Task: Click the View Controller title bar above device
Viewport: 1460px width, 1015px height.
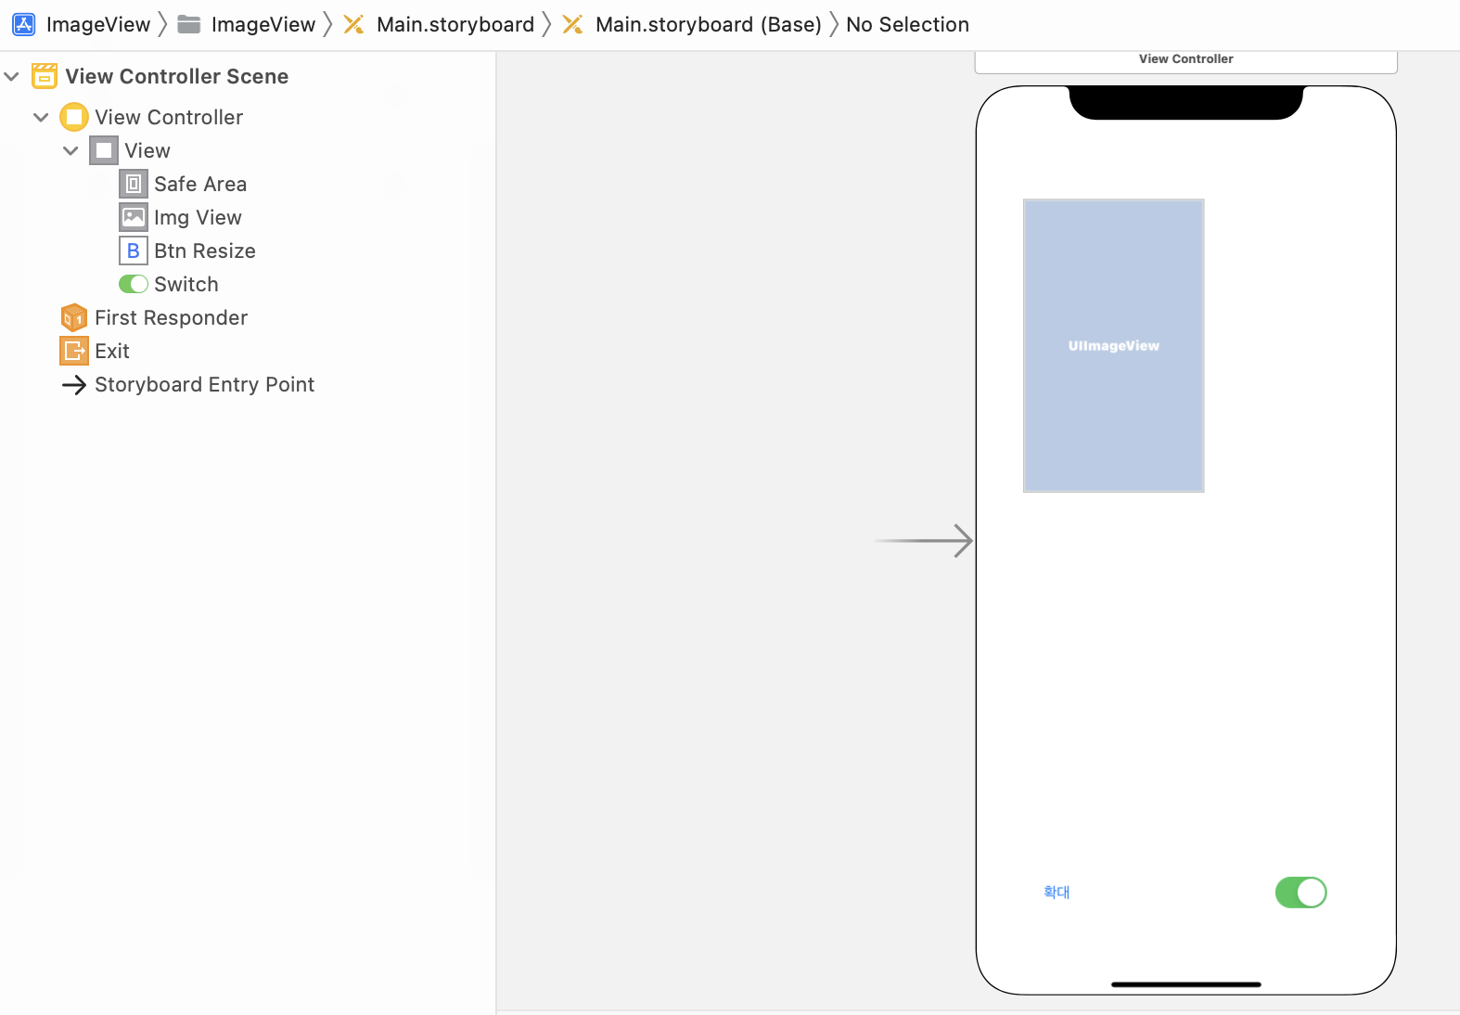Action: 1185,60
